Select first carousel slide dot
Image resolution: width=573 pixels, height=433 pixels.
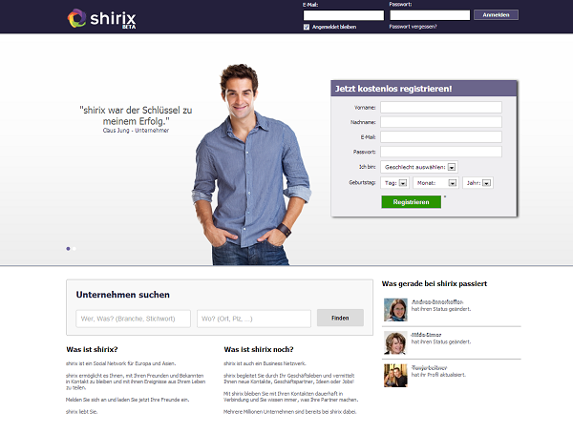click(x=68, y=249)
